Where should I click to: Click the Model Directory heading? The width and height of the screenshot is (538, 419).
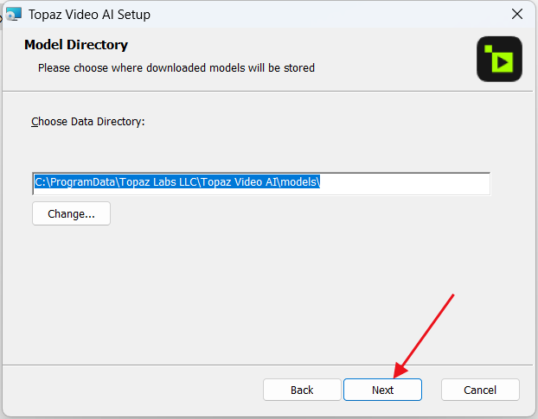pos(76,45)
